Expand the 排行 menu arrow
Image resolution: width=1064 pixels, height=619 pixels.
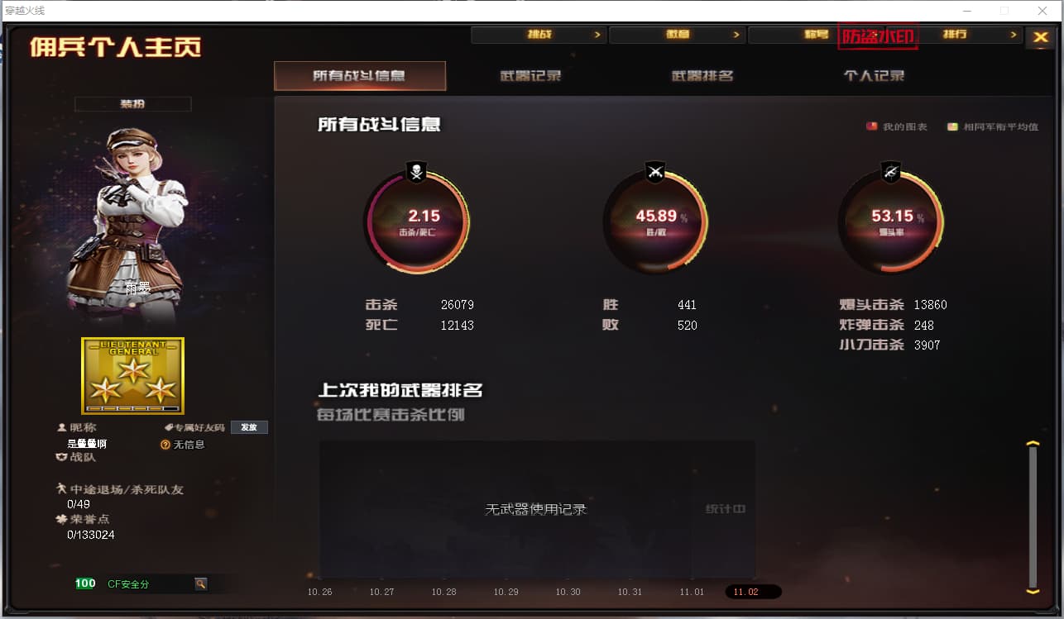coord(1014,35)
